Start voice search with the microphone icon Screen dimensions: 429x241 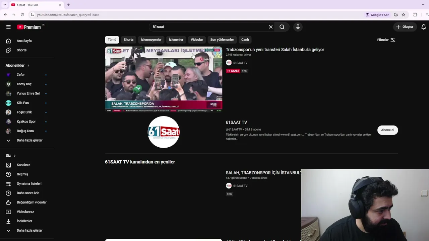coord(298,27)
